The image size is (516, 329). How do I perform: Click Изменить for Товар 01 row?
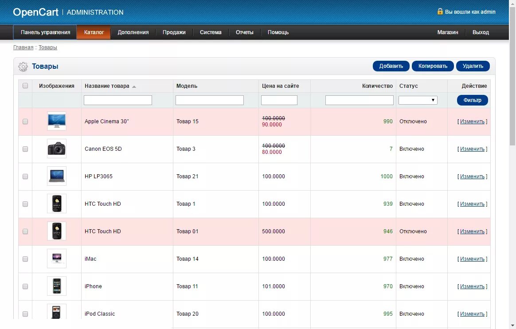click(x=472, y=231)
